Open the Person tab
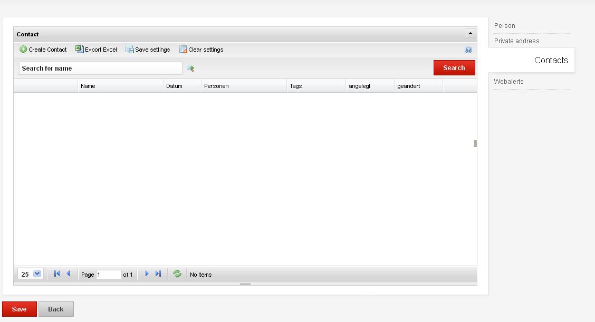Image resolution: width=595 pixels, height=322 pixels. pos(505,26)
